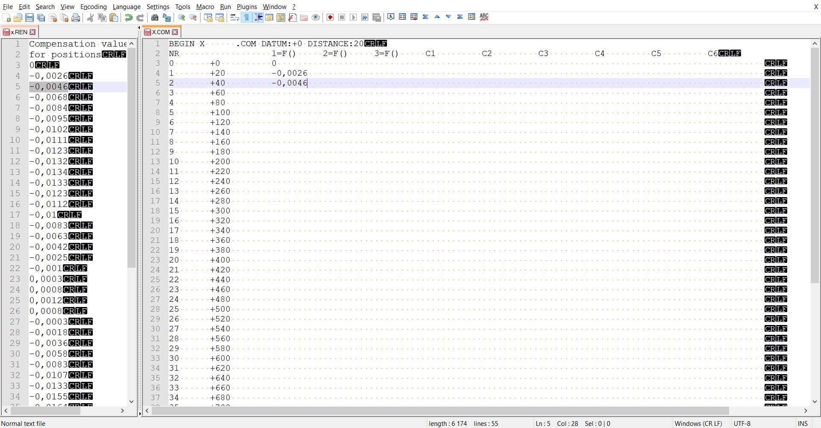Screen dimensions: 821x428
Task: Jump to previous difference with up arrow icon
Action: coord(437,17)
